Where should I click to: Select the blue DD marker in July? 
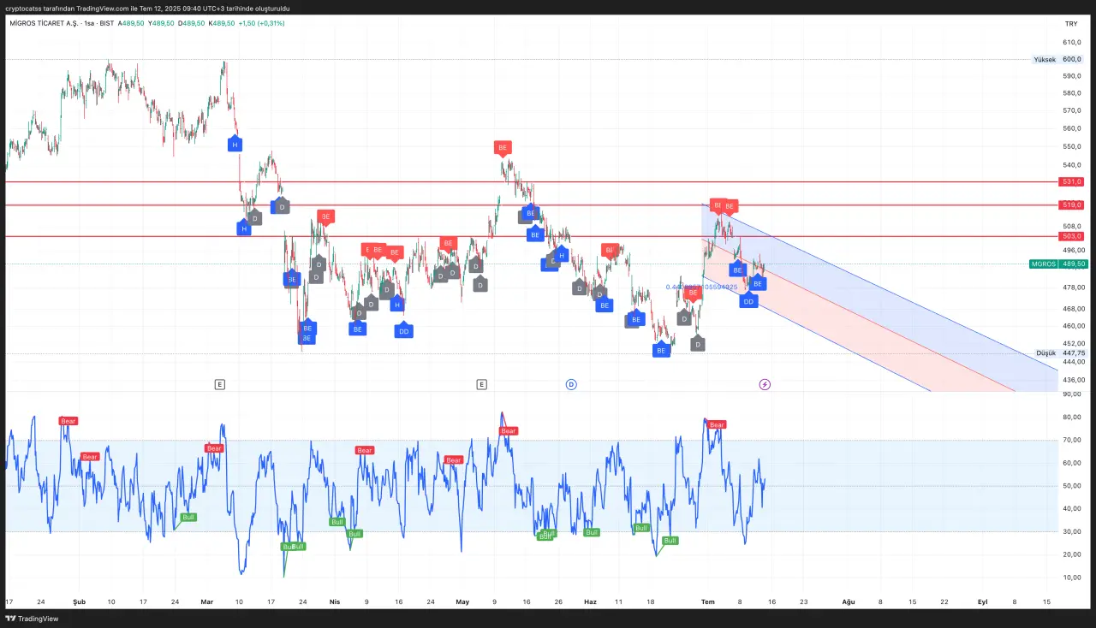click(748, 301)
